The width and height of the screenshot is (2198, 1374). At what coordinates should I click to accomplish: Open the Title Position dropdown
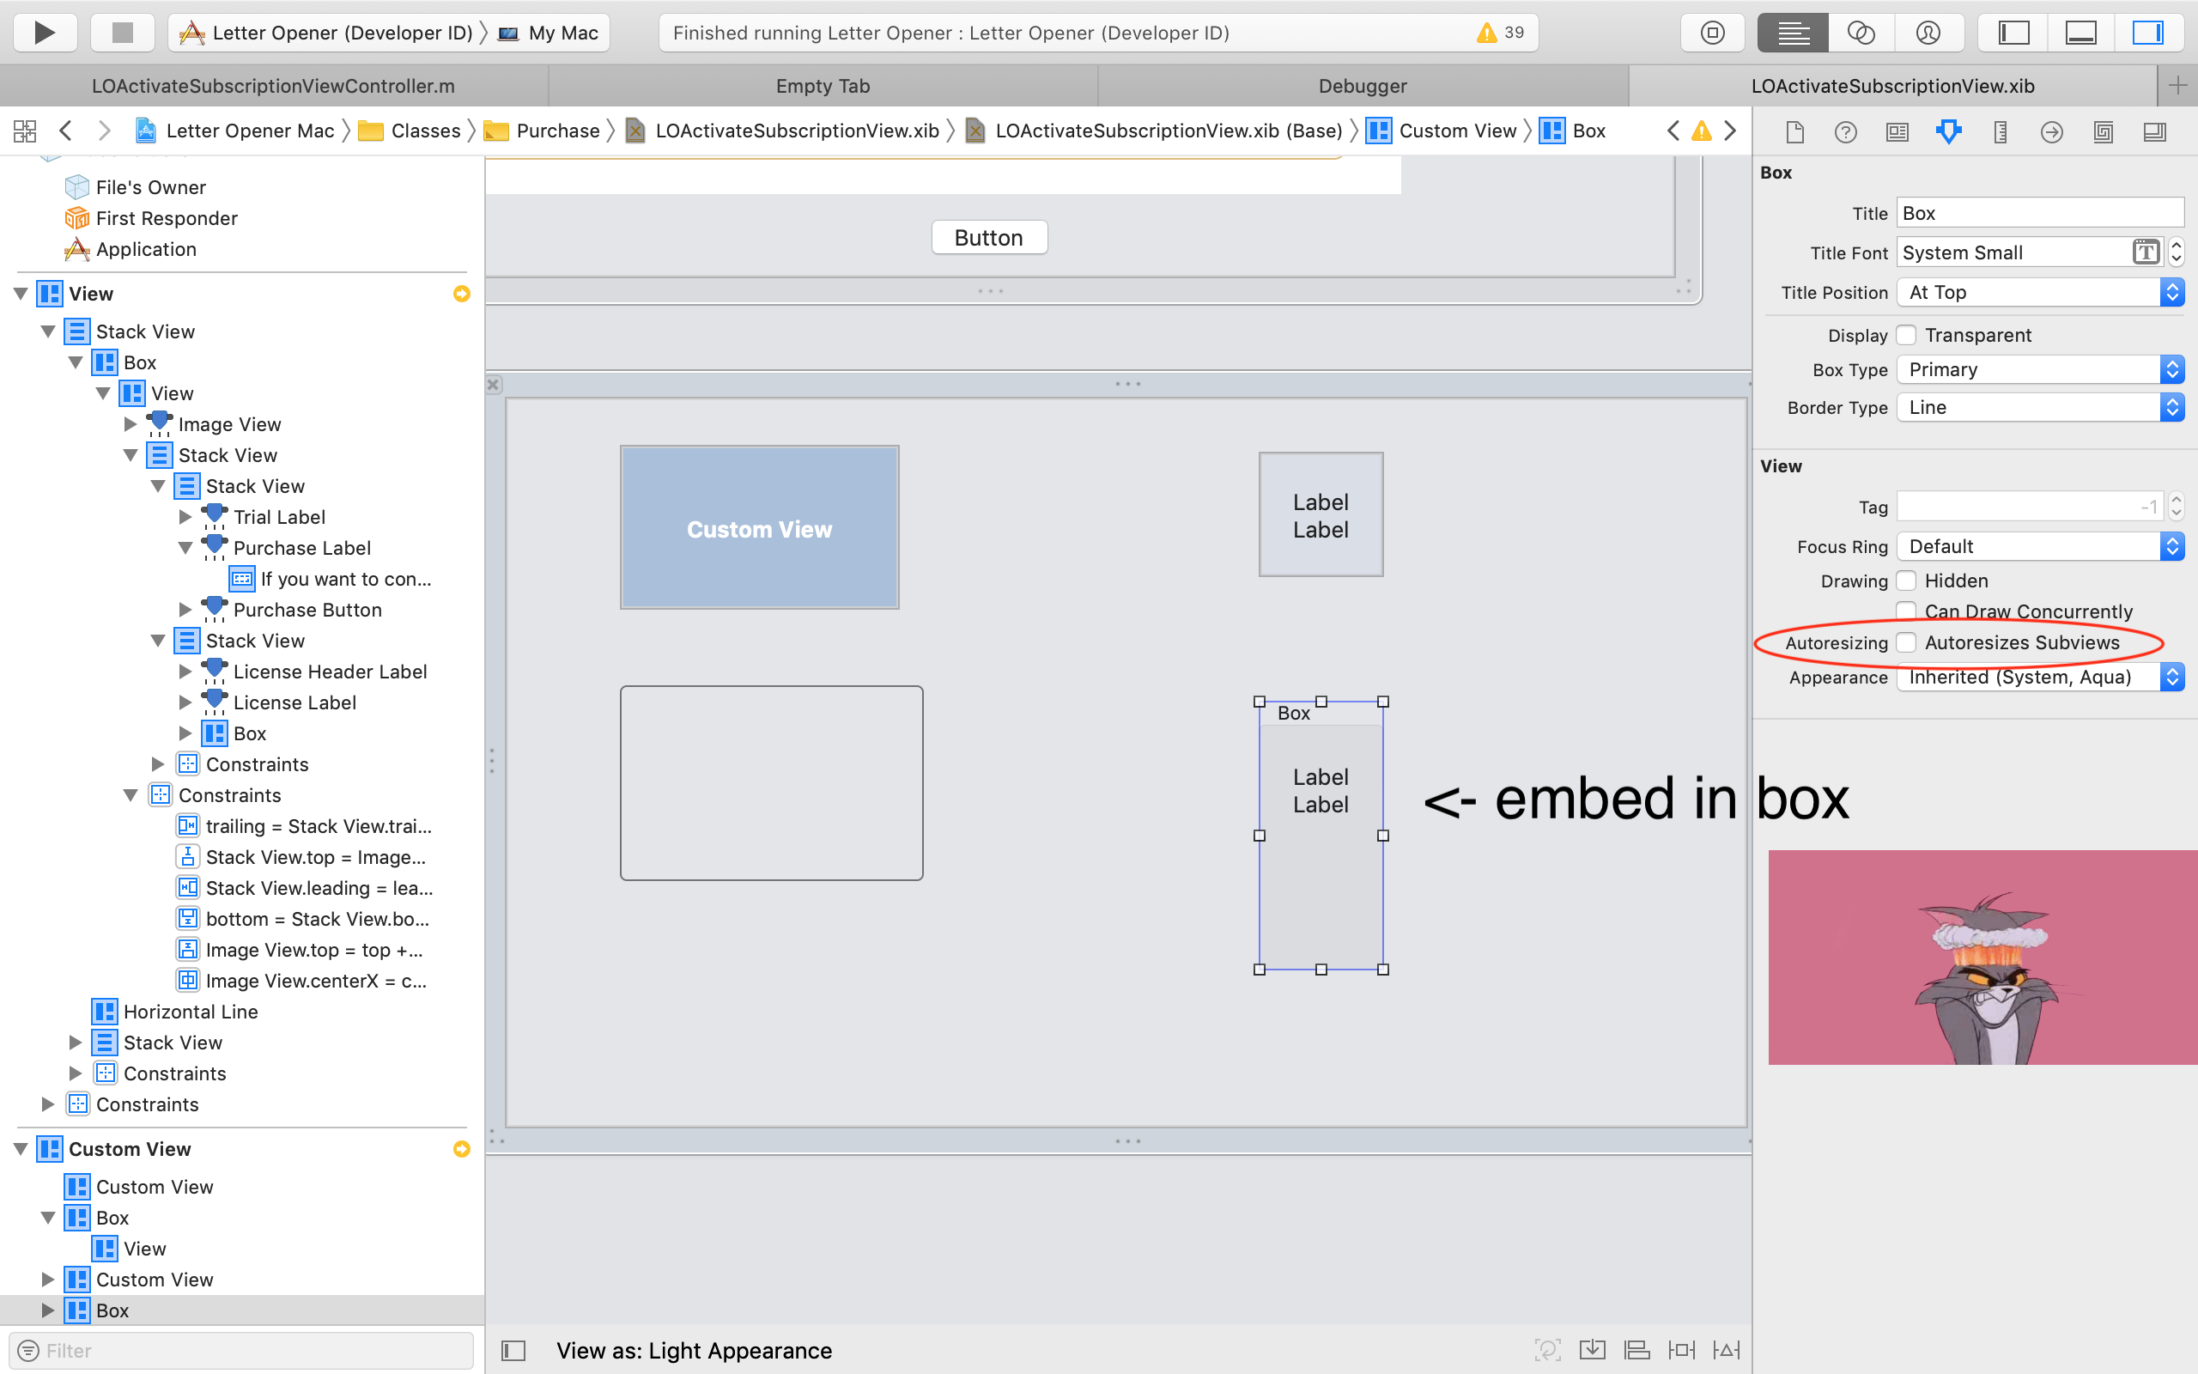(2039, 293)
